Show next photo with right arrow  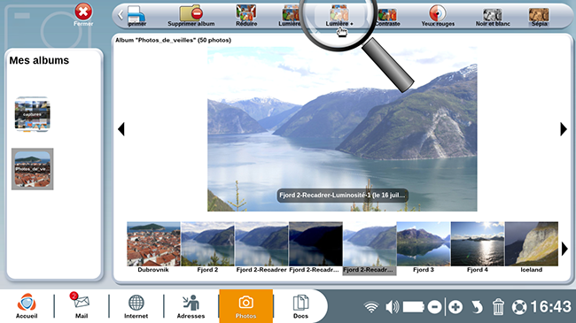click(564, 129)
